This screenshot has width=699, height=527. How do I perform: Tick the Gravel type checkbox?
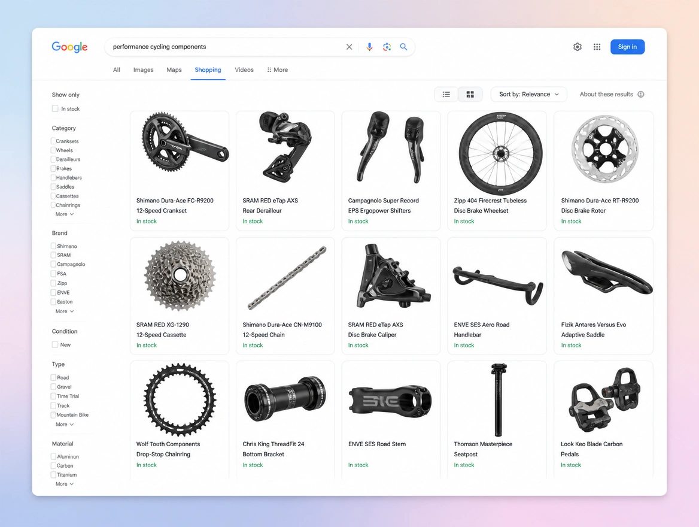pos(53,387)
